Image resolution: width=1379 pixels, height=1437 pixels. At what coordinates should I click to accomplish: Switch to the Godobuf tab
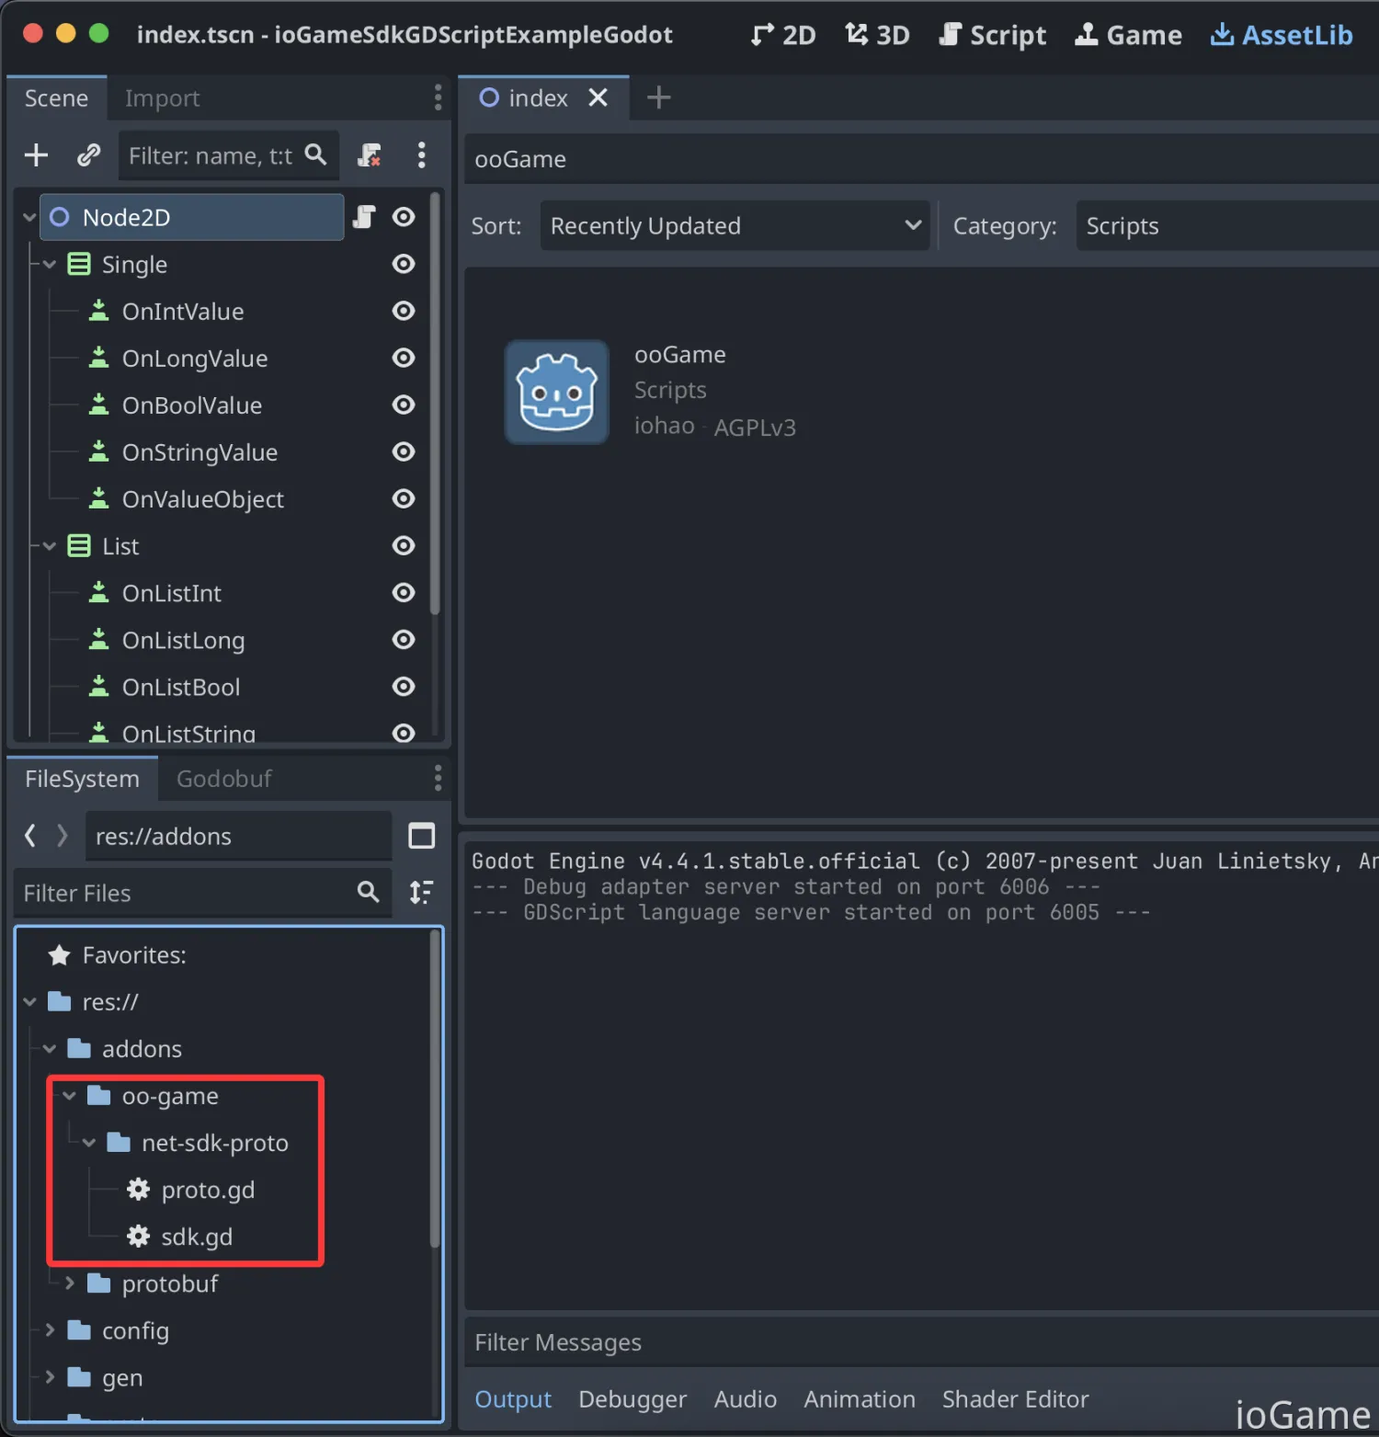click(223, 779)
